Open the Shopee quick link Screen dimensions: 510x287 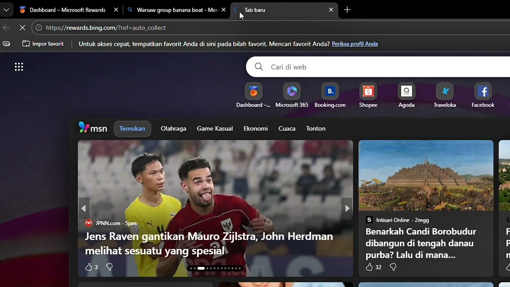[x=368, y=96]
